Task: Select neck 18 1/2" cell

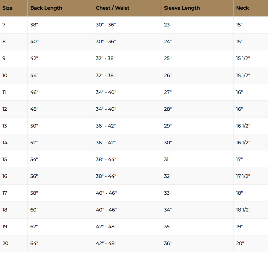Action: pos(251,210)
